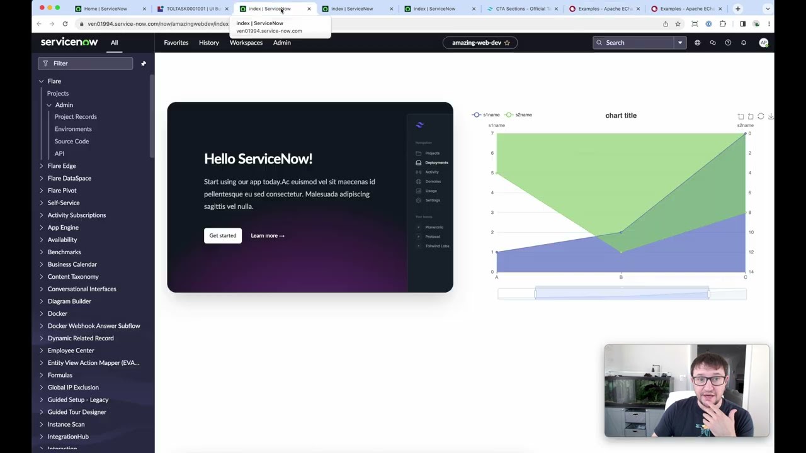Click the Learn more link

coord(268,236)
